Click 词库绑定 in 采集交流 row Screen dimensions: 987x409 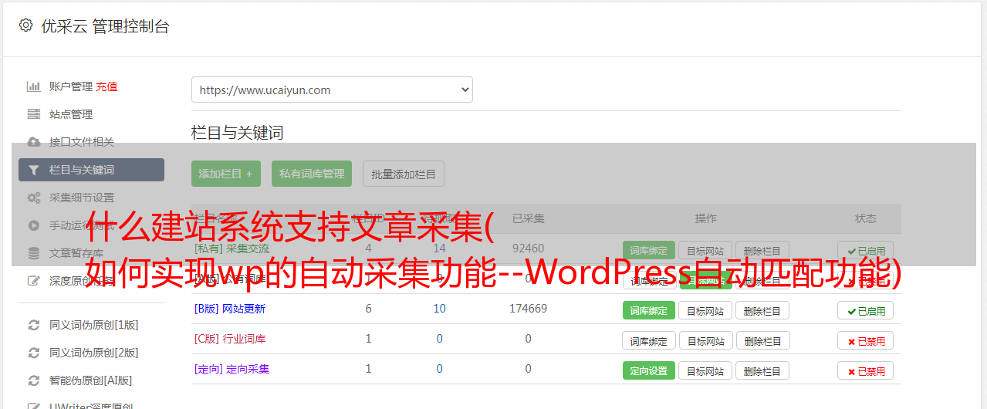[649, 250]
